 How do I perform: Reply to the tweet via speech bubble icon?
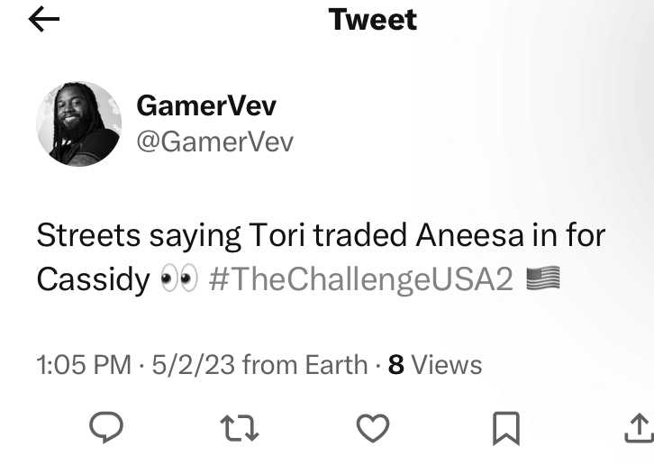pyautogui.click(x=106, y=427)
